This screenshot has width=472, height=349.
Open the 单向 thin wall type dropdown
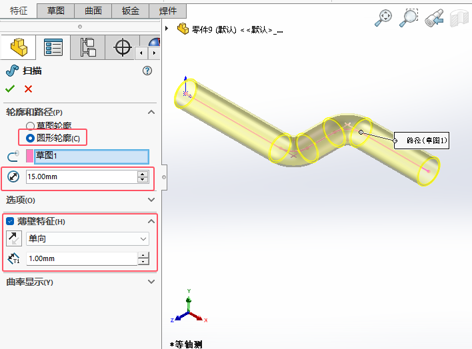pyautogui.click(x=87, y=239)
